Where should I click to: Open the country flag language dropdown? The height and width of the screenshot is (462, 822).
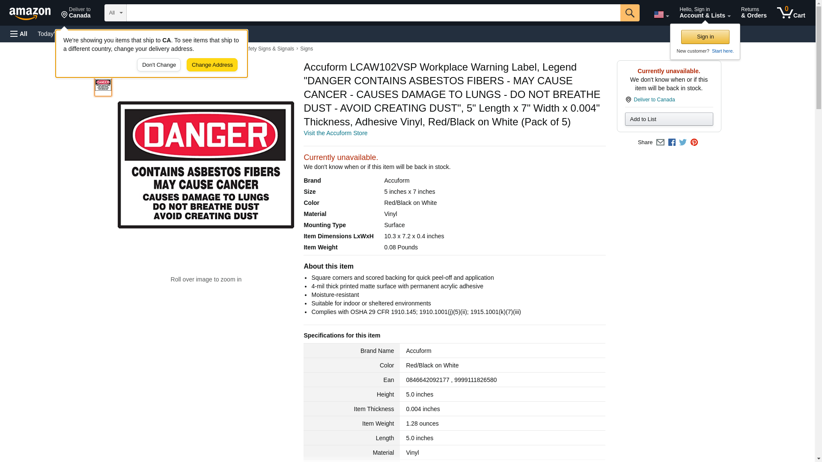(x=661, y=15)
